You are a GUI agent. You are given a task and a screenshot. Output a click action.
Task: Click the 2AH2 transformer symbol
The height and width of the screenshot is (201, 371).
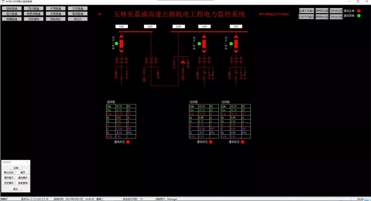[x=145, y=79]
